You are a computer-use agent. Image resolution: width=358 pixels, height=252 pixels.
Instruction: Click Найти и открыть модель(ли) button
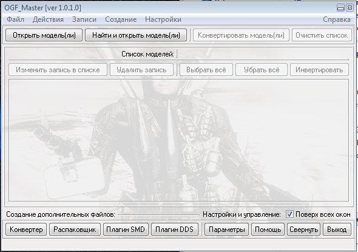136,35
